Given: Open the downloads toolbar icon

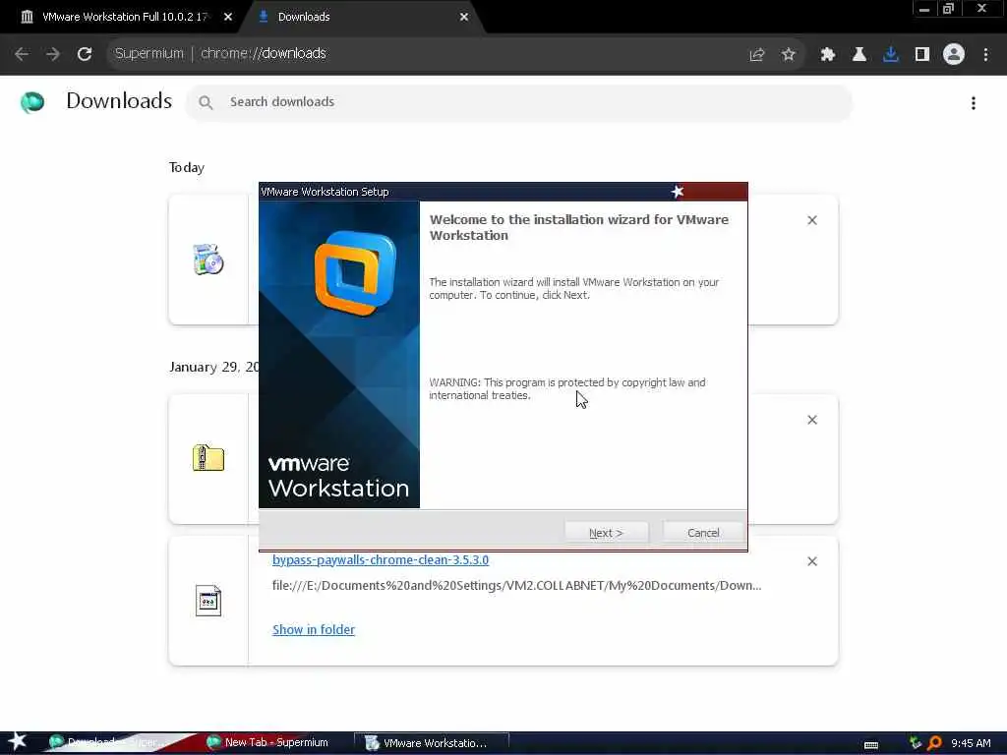Looking at the screenshot, I should click(891, 55).
